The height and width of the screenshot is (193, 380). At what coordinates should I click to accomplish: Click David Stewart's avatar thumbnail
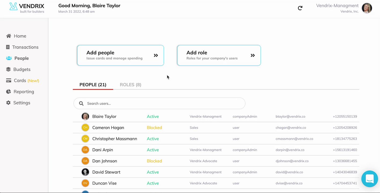[85, 172]
